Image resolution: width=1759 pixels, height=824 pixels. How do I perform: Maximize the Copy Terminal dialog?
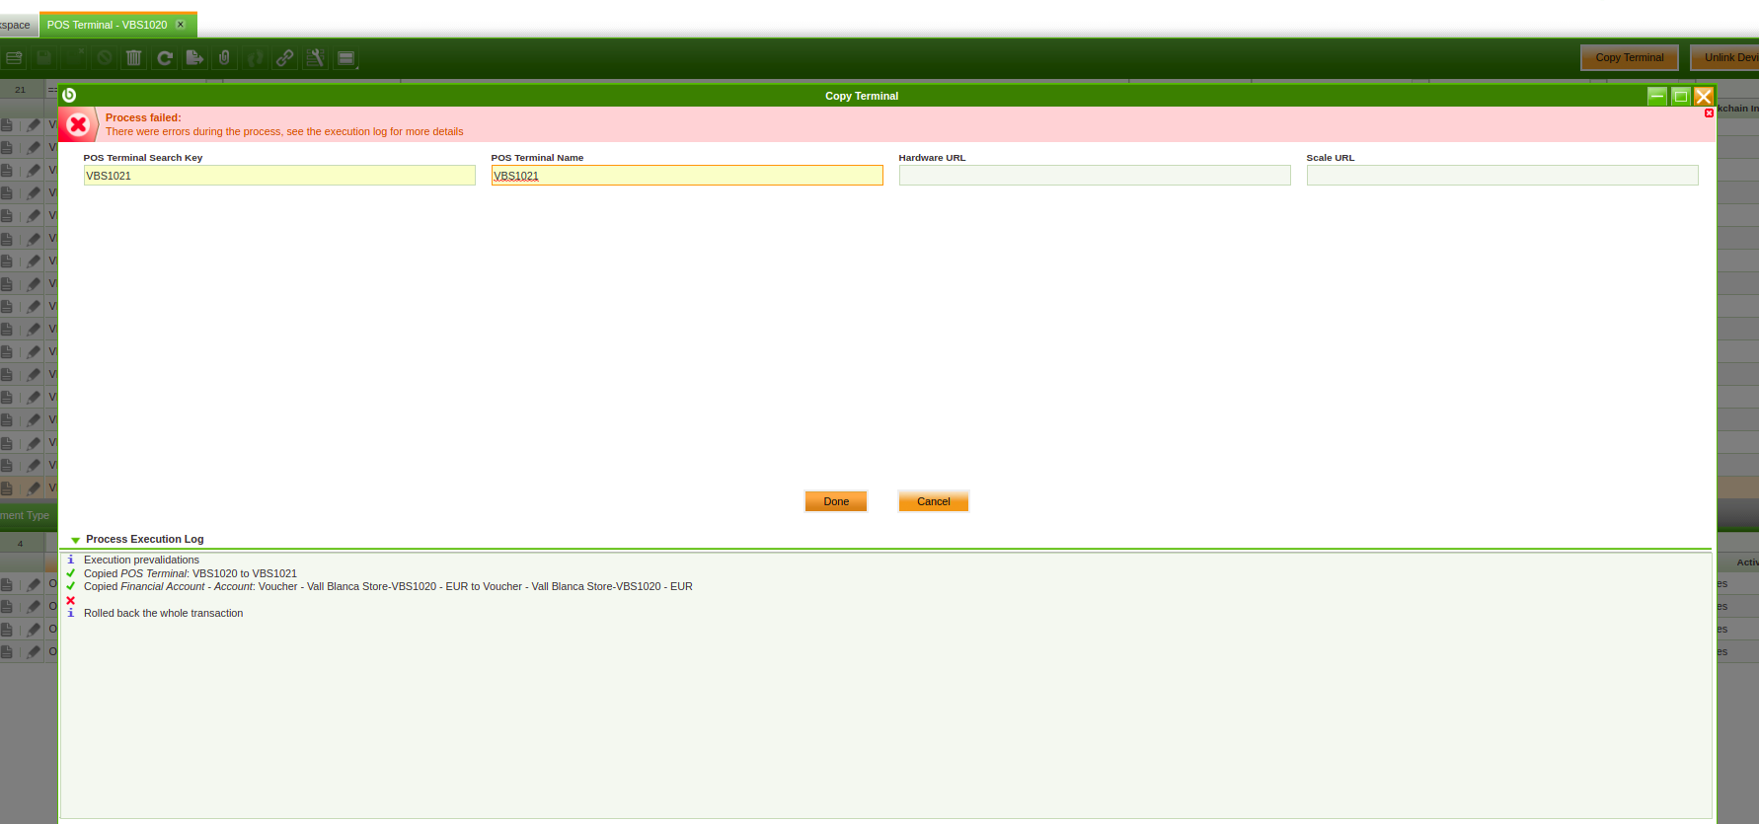coord(1680,96)
